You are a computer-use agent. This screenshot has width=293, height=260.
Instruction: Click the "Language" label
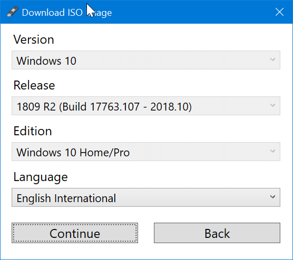click(41, 177)
